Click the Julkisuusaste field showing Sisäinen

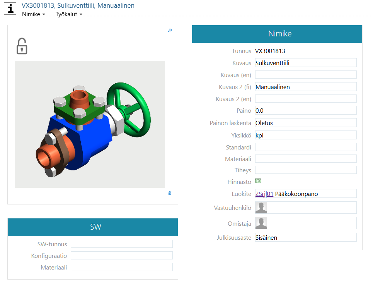click(x=305, y=237)
